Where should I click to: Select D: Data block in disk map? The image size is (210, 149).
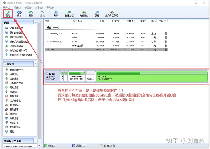pos(152,76)
